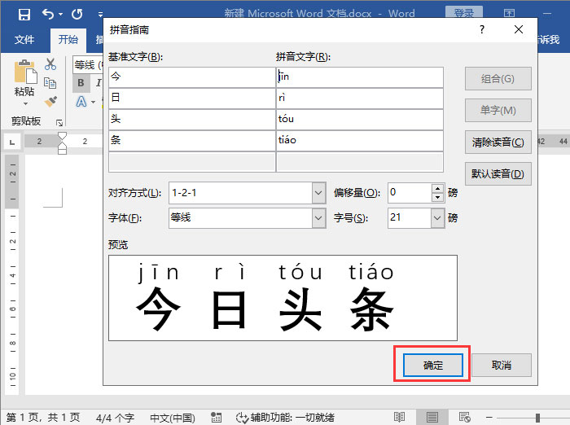Click the 单字(M) button
570x425 pixels.
[498, 110]
